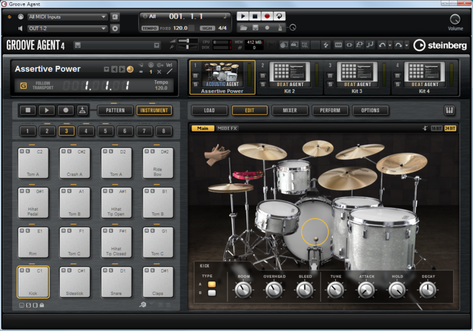Click the Undo arrow icon
Image resolution: width=473 pixels, height=331 pixels.
[382, 45]
